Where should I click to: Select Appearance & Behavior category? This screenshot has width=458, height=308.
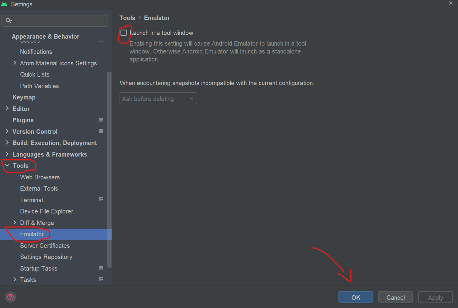(x=46, y=36)
